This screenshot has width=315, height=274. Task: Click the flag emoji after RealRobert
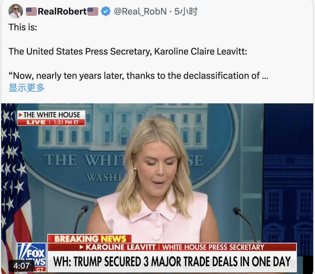93,12
